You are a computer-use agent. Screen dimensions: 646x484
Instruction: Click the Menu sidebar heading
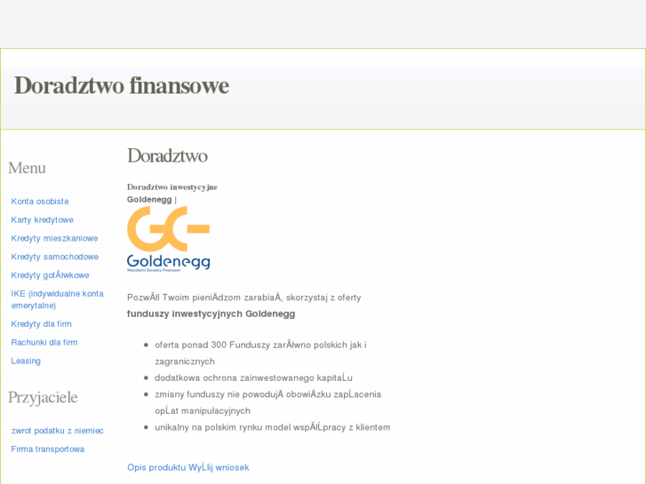(x=27, y=168)
